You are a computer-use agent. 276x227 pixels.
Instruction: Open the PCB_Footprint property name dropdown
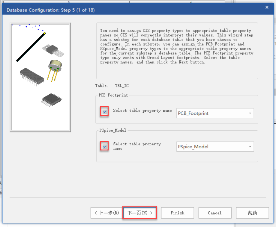(215, 113)
